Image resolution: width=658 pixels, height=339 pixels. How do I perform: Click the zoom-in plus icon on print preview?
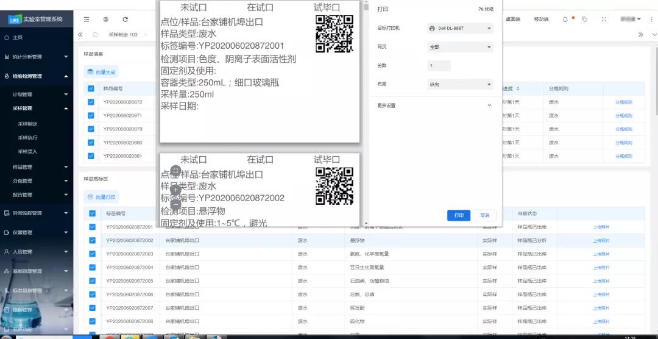tap(176, 190)
